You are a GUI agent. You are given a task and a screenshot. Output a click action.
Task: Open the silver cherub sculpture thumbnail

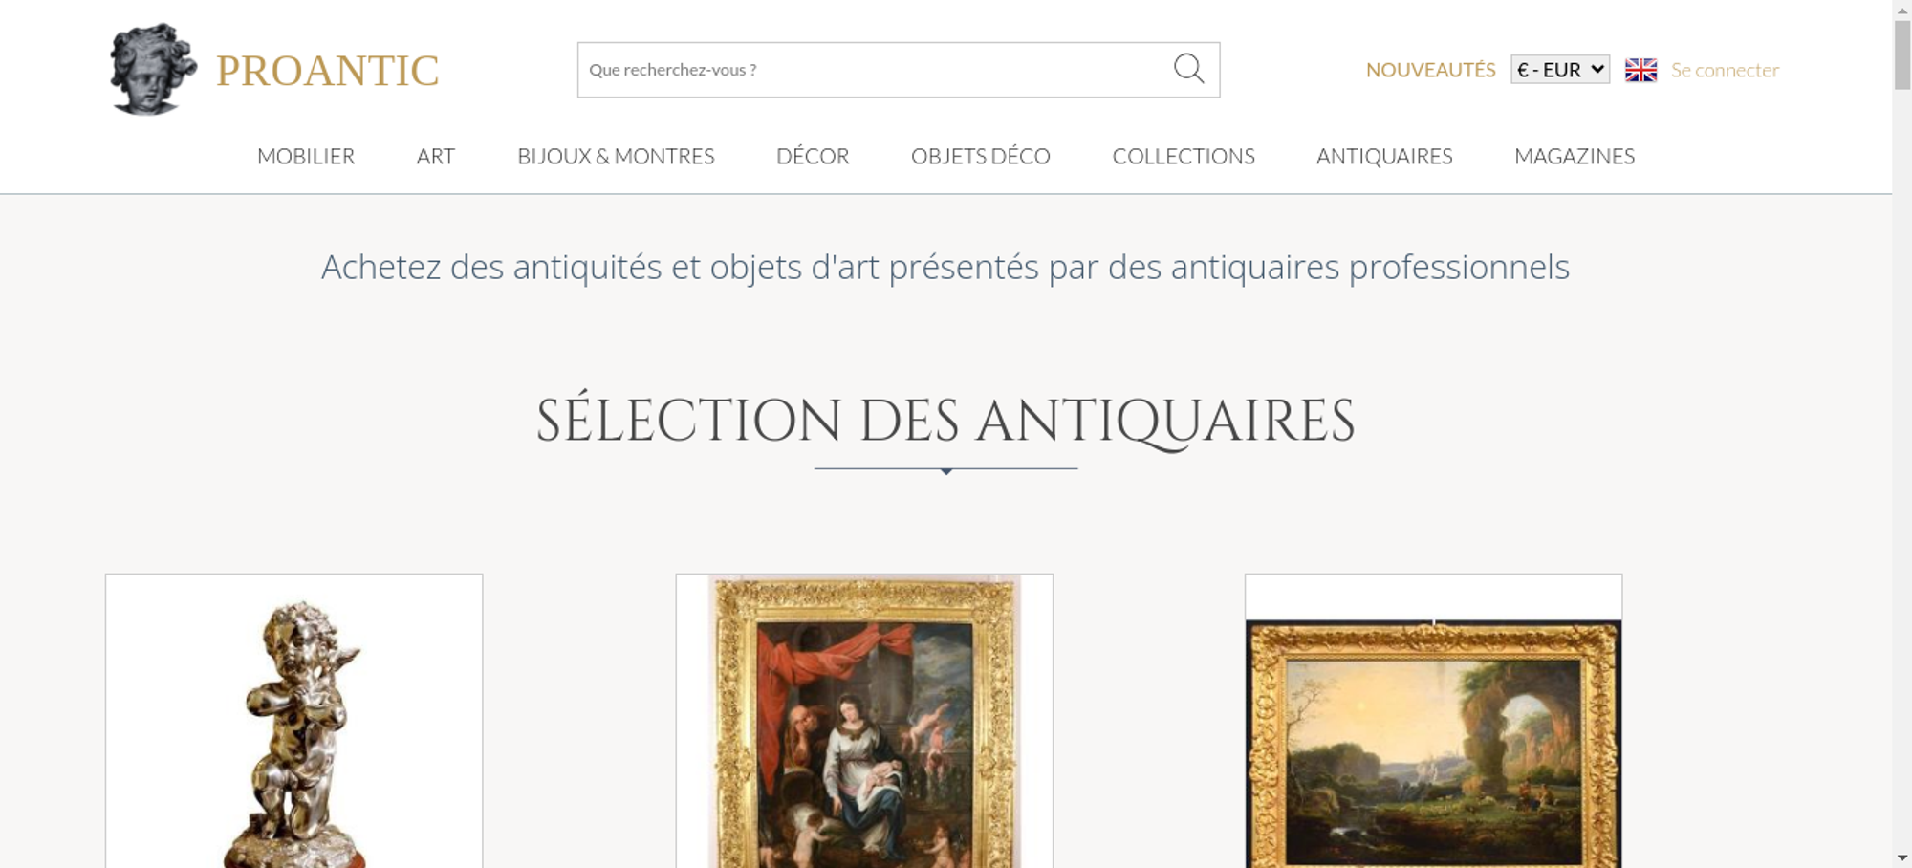pos(294,722)
